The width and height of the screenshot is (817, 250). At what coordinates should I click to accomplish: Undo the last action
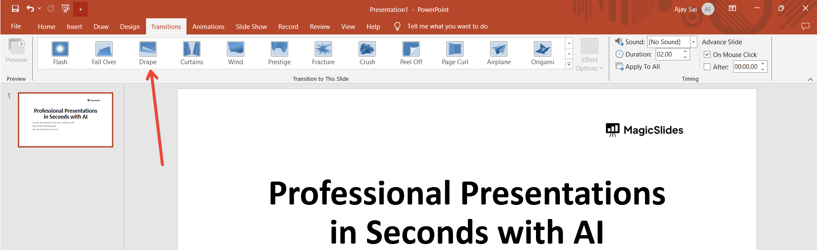coord(30,9)
